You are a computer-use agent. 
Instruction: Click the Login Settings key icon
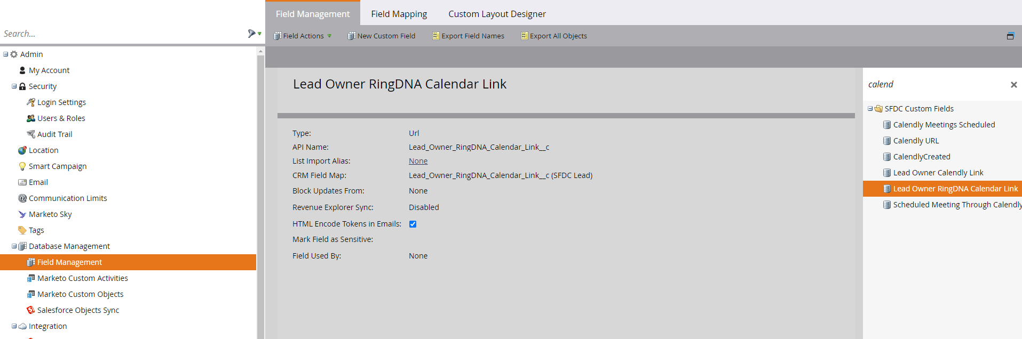[x=31, y=102]
